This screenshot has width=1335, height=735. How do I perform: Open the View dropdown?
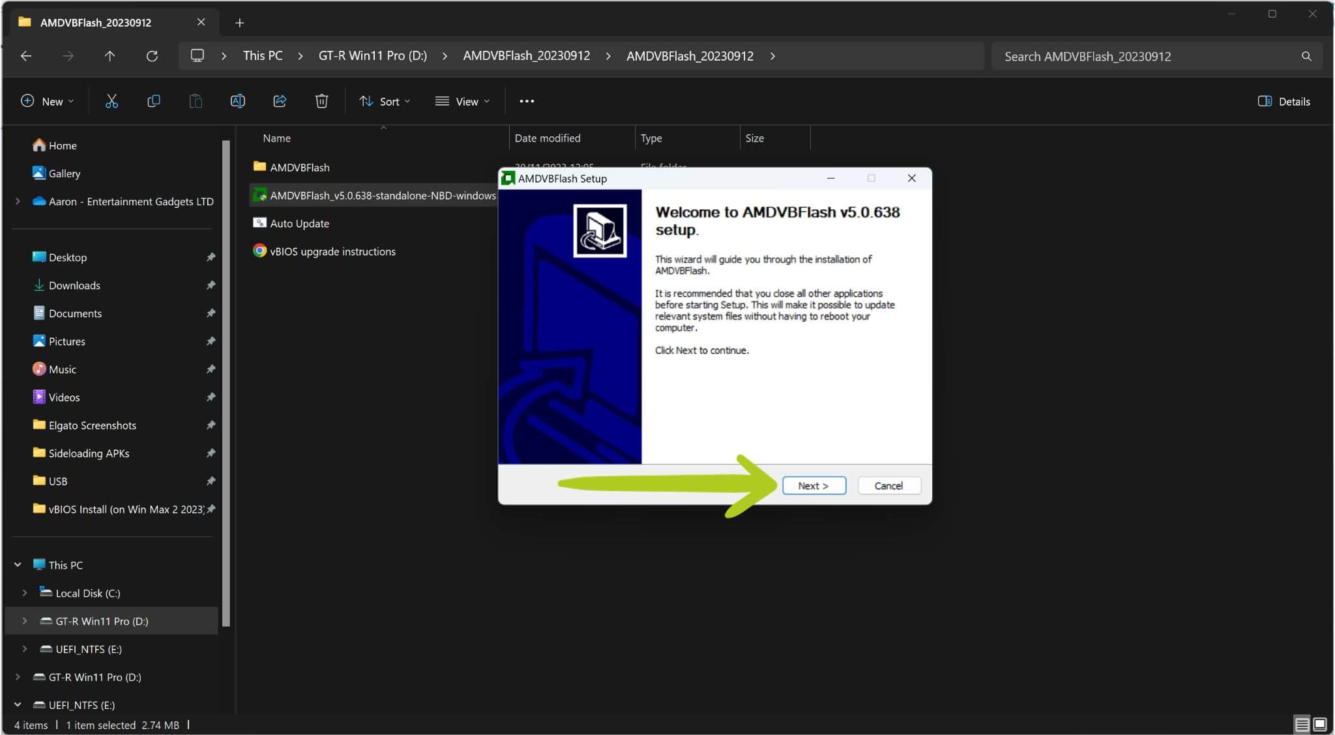click(462, 101)
